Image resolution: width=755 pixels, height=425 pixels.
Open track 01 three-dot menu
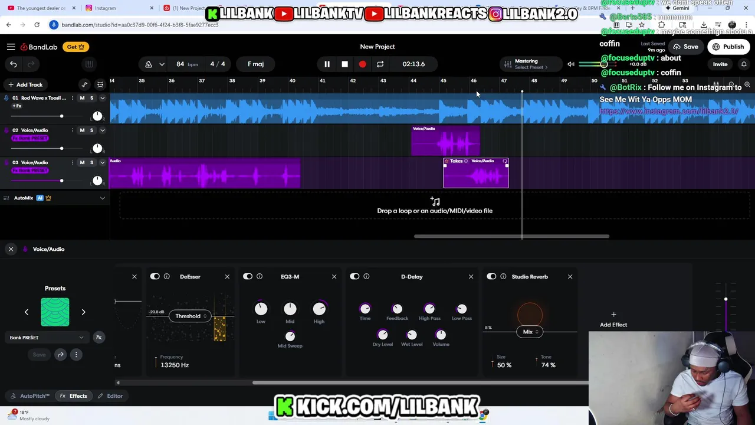tap(73, 98)
